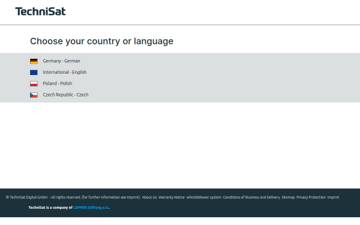Open Conditions of Business and Delivery
This screenshot has width=360, height=225.
pyautogui.click(x=251, y=197)
